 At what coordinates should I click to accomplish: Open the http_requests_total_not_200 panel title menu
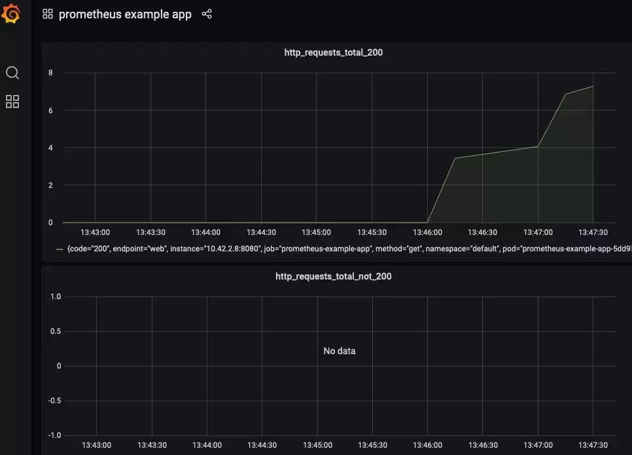pos(333,276)
